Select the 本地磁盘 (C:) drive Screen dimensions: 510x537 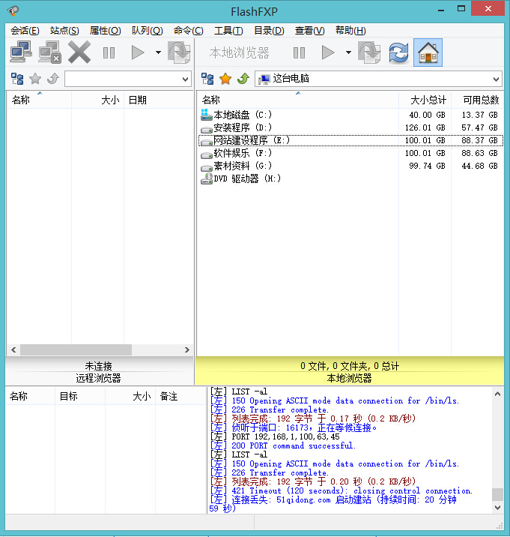[x=242, y=115]
